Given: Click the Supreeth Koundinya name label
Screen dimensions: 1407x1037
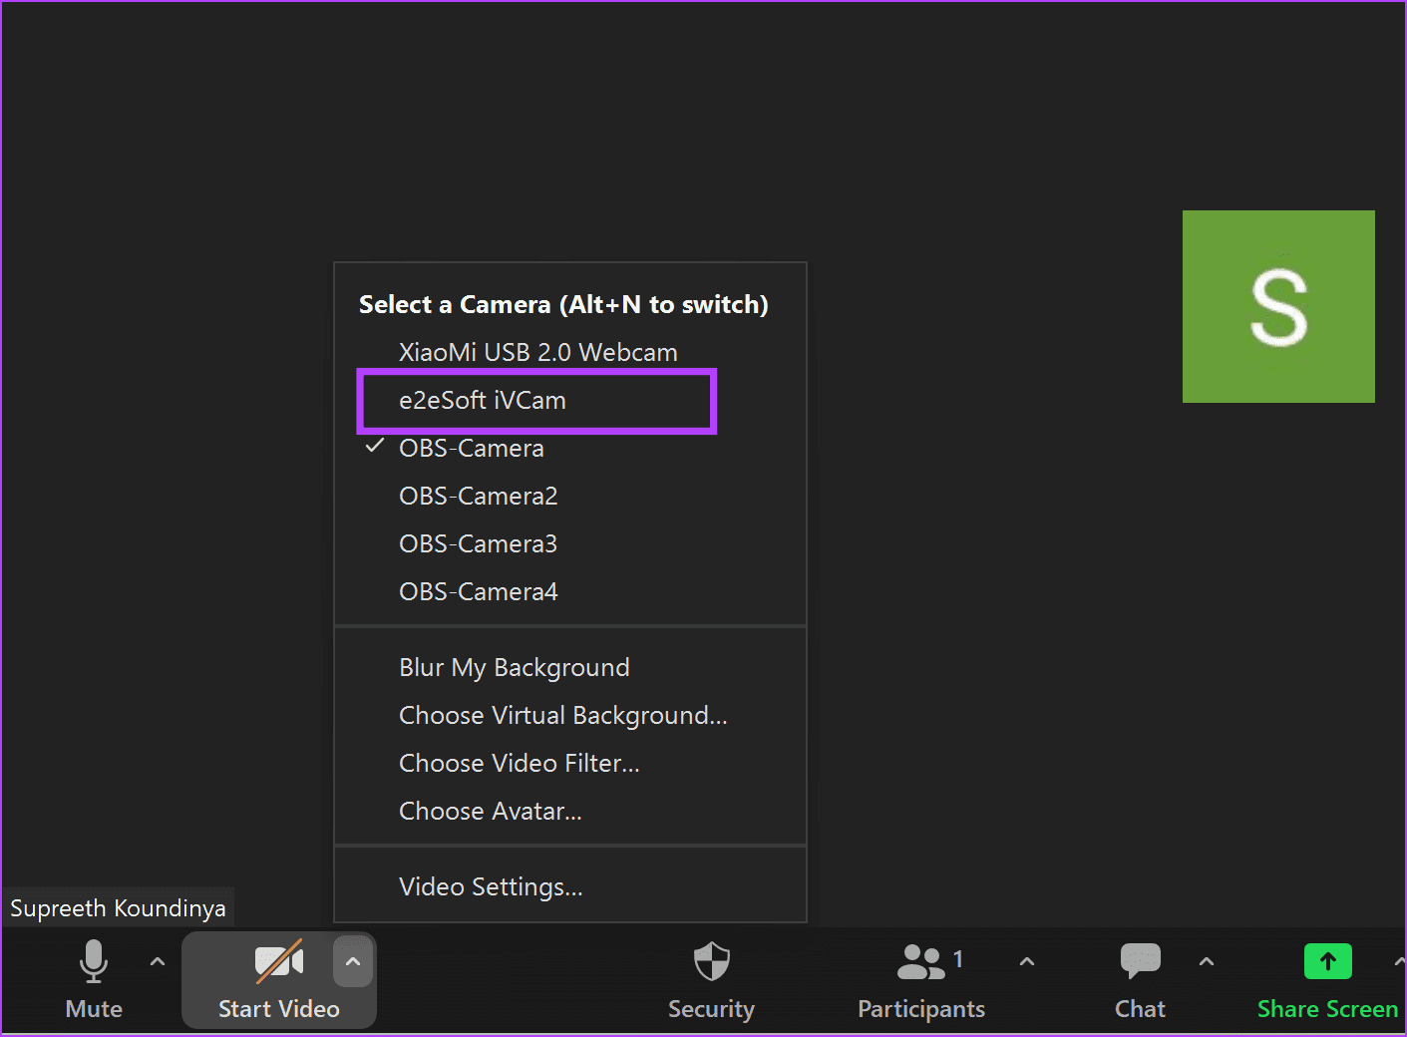Looking at the screenshot, I should click(118, 908).
